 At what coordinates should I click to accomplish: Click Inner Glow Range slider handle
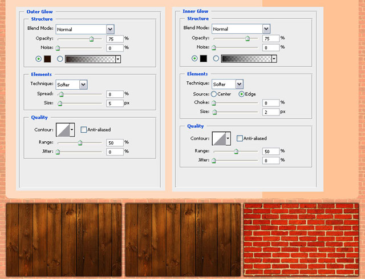pyautogui.click(x=236, y=152)
